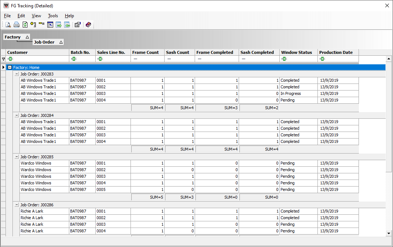Click the Print toolbar icon

point(16,25)
